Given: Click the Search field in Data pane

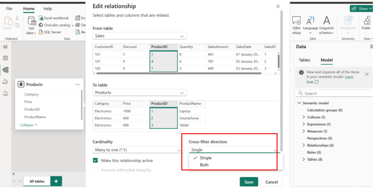Looking at the screenshot, I should 335,93.
